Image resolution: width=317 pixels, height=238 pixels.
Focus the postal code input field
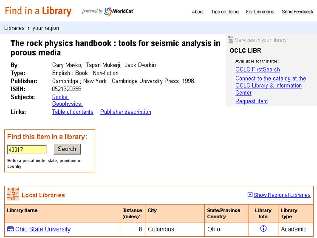[27, 150]
